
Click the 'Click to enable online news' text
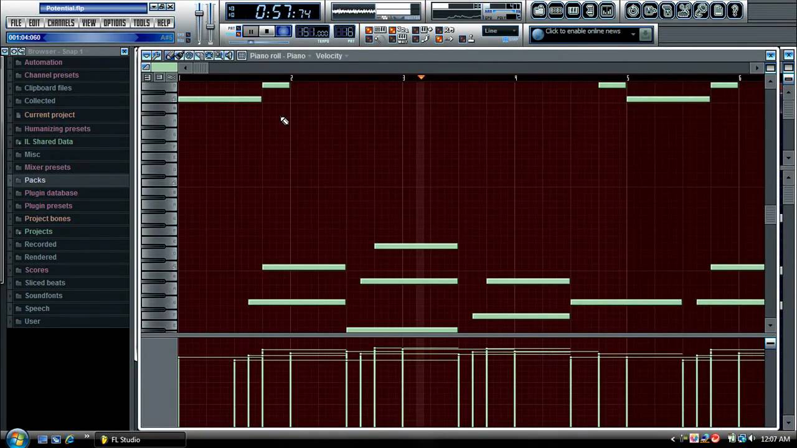pyautogui.click(x=583, y=31)
